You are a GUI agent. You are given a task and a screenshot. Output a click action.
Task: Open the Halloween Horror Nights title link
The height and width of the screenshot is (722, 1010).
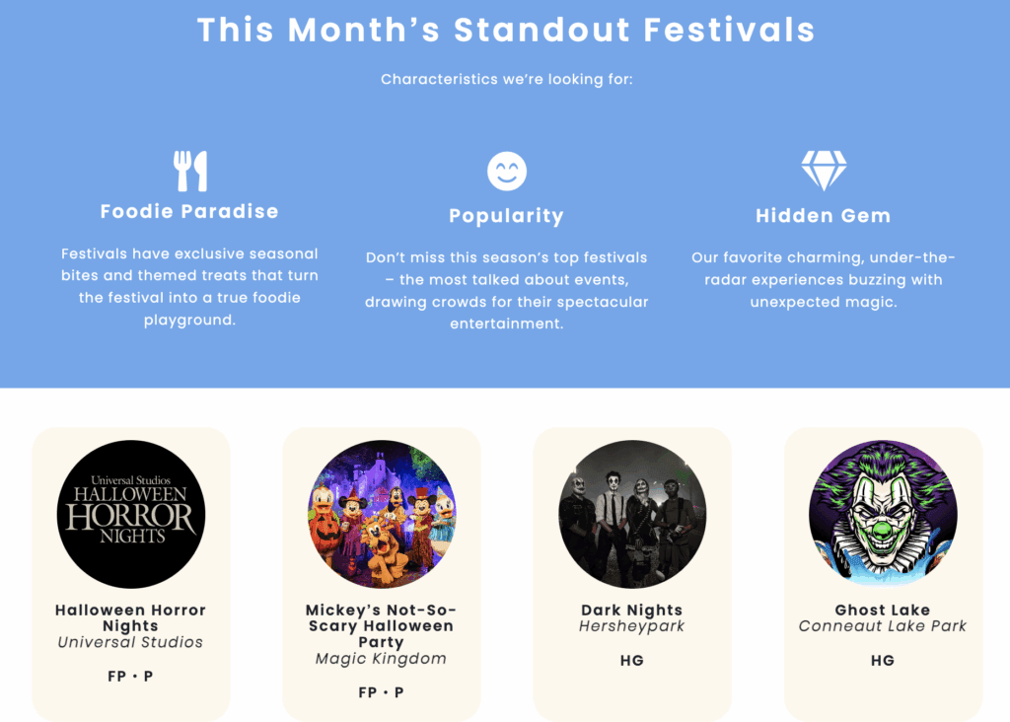[x=130, y=617]
